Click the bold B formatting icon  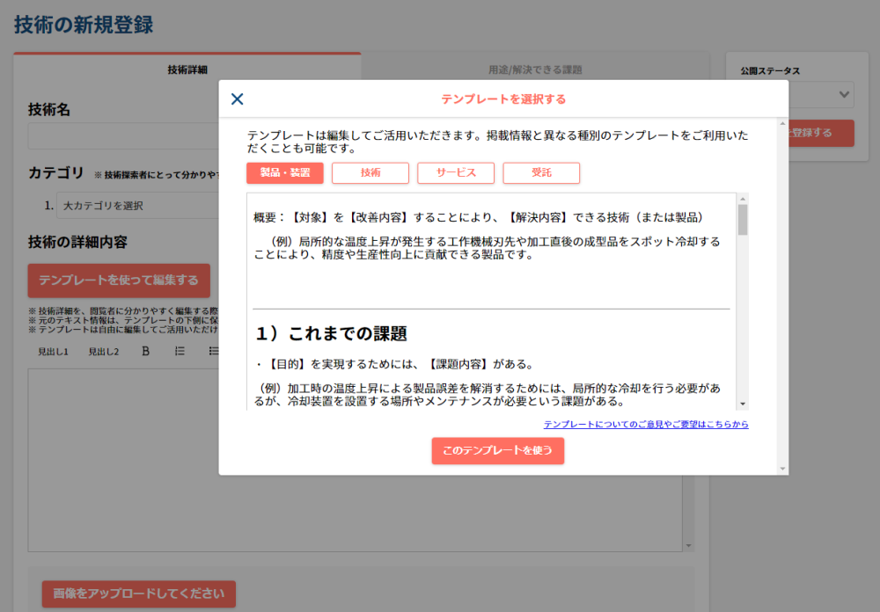coord(146,352)
